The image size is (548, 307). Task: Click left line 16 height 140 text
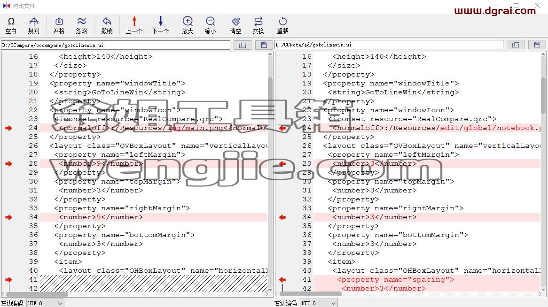point(106,57)
